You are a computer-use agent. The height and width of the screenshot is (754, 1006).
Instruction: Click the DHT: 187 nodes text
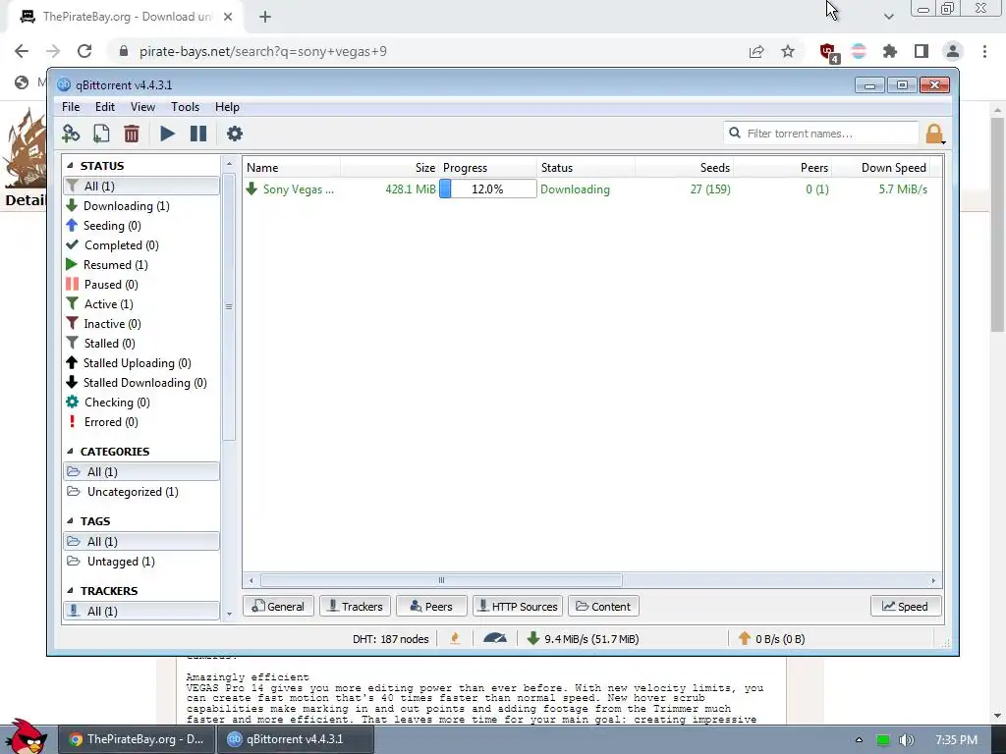[390, 639]
